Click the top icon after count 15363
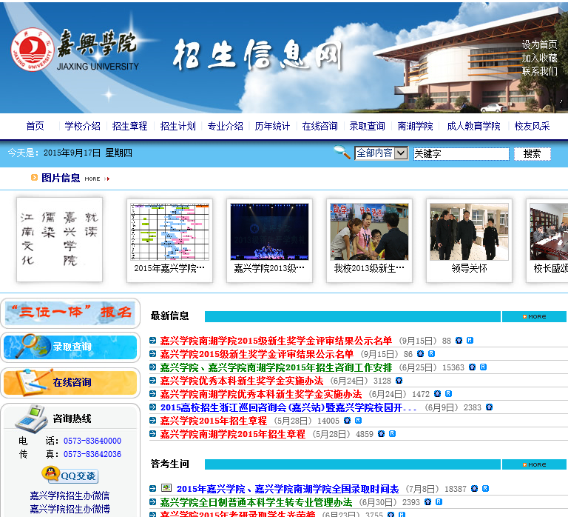 (472, 367)
